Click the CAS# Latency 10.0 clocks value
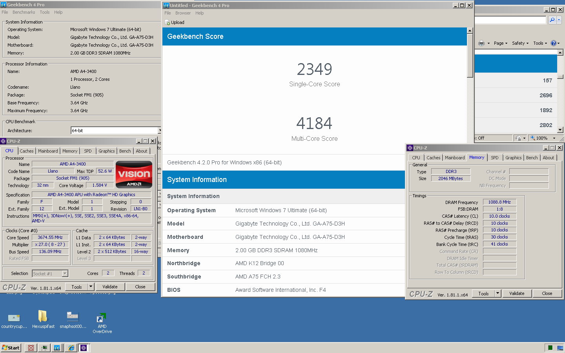Image resolution: width=565 pixels, height=353 pixels. (499, 216)
